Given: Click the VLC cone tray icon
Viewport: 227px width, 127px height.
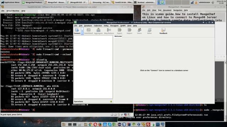Looking at the screenshot, I should [x=196, y=2].
